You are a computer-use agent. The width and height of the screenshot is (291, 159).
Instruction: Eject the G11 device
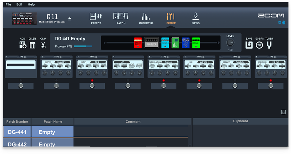click(x=69, y=19)
